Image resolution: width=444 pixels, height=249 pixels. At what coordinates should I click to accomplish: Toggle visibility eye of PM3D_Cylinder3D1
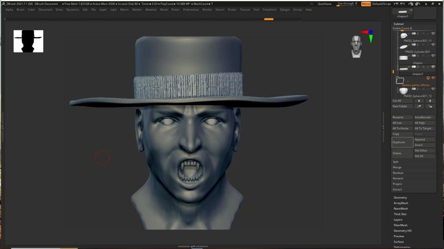pyautogui.click(x=433, y=45)
